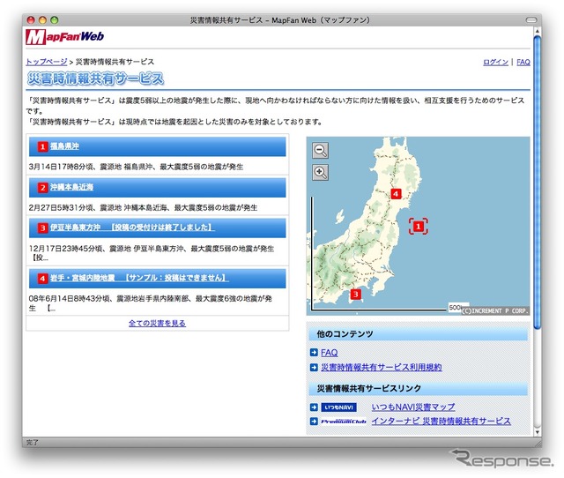Click 完了 status bar text
Viewport: 564px width, 478px height.
(x=33, y=443)
